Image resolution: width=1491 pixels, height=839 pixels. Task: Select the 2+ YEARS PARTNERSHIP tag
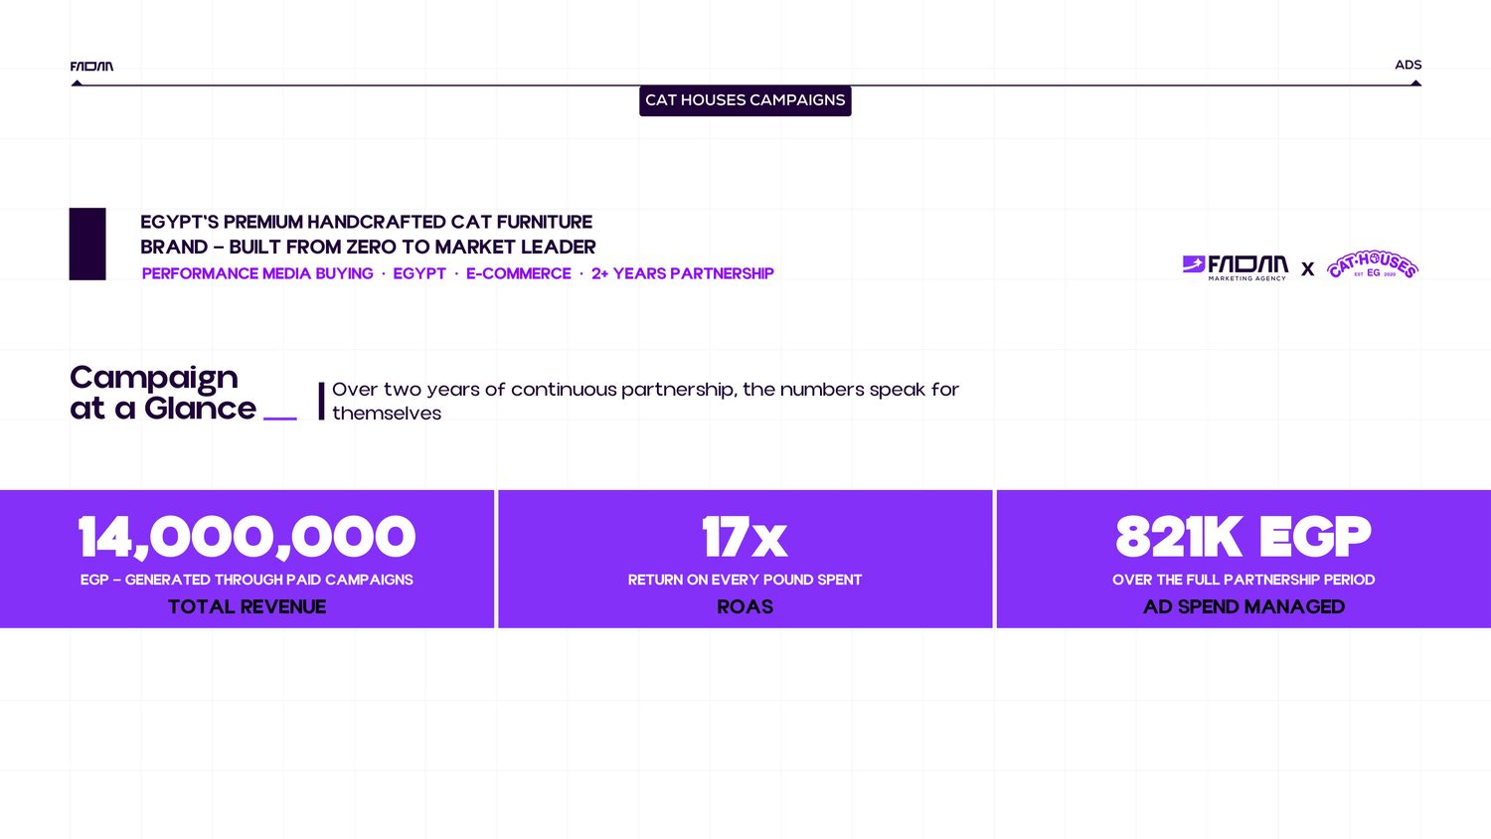(683, 273)
